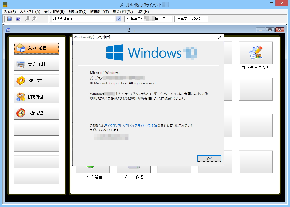
Task: Close the メニュー inner window
Action: point(280,30)
